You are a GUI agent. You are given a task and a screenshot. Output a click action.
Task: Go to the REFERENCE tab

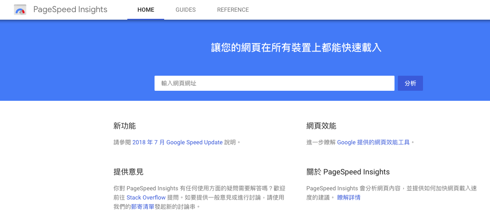pyautogui.click(x=233, y=10)
